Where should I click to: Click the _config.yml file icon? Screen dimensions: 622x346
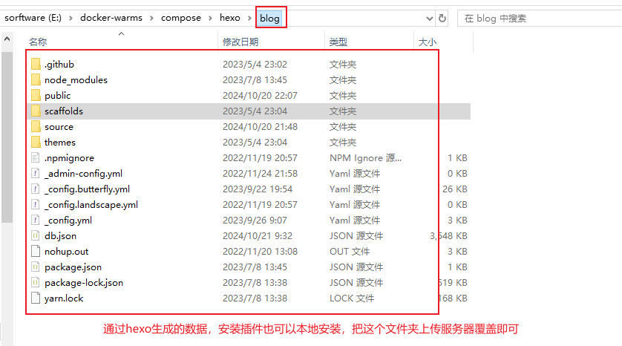point(36,221)
